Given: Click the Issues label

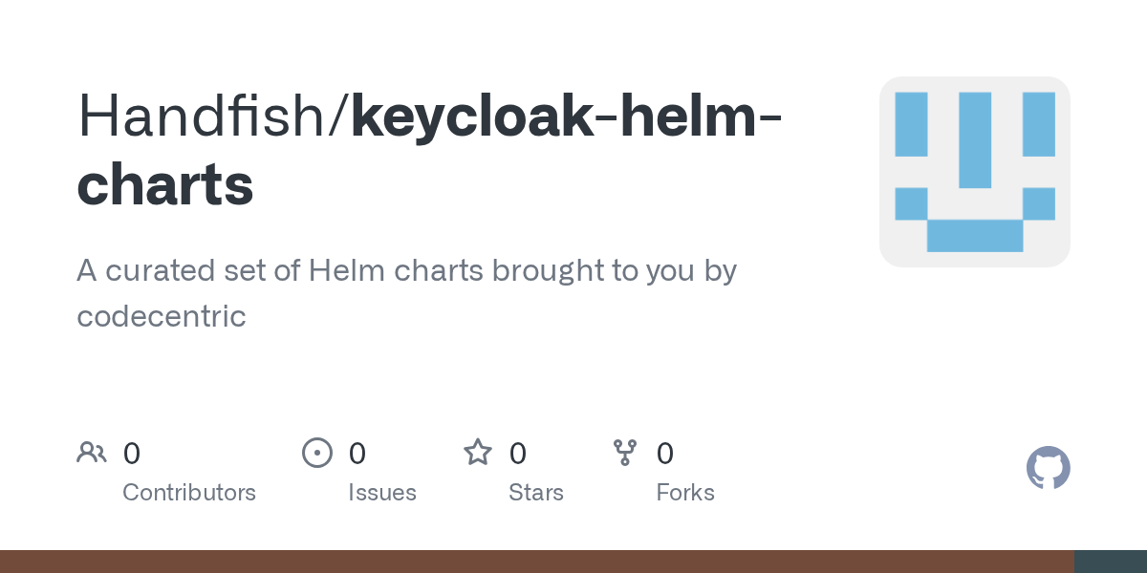Looking at the screenshot, I should pos(382,493).
